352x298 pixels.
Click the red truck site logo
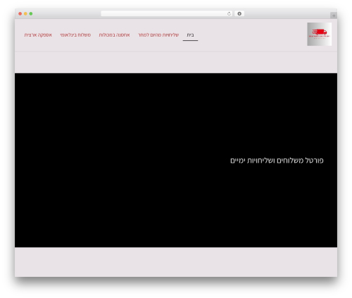click(x=320, y=34)
